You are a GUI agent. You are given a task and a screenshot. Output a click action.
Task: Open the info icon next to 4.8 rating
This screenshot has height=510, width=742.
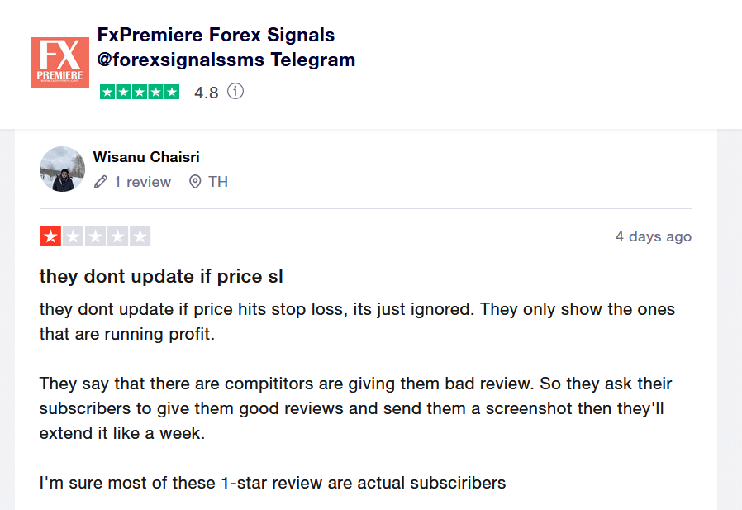pos(235,92)
